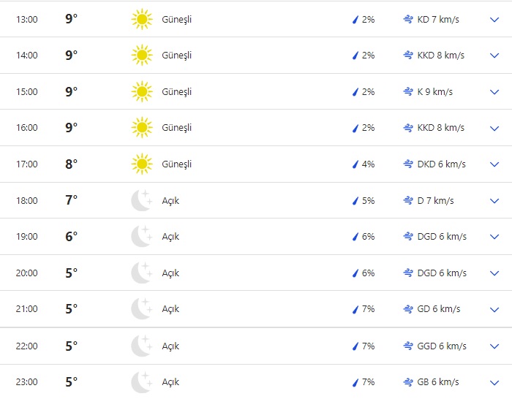Click the moon icon for 23:00
This screenshot has width=512, height=399.
(x=141, y=382)
